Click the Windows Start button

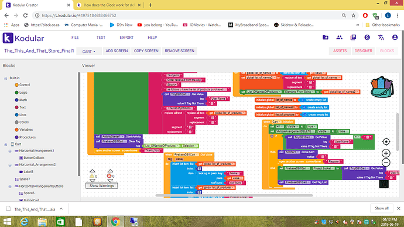coord(7,222)
